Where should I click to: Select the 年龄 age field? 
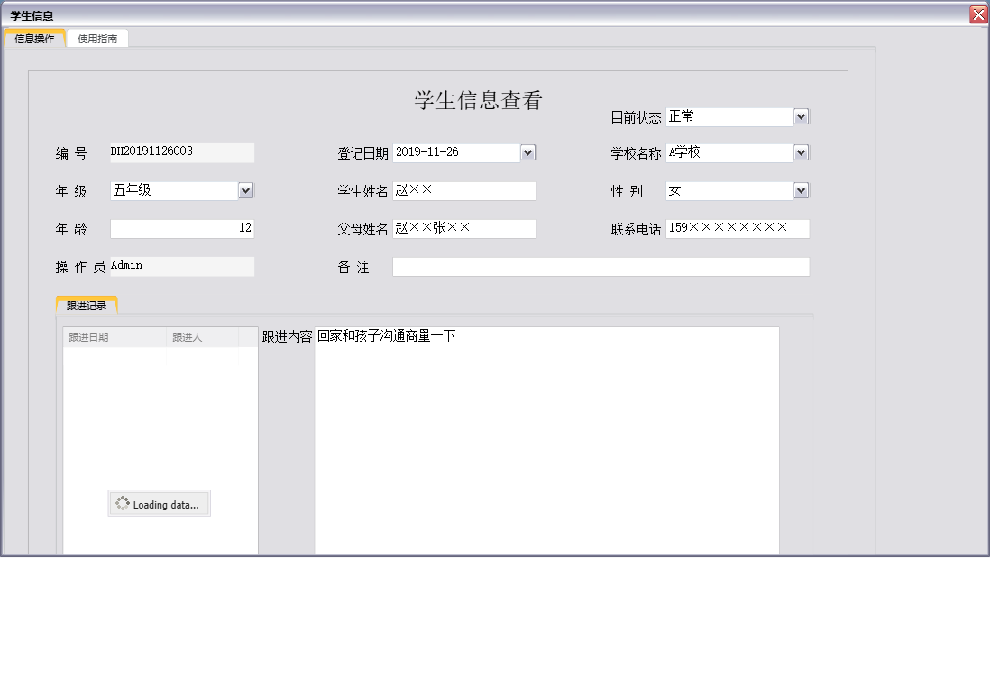(180, 228)
